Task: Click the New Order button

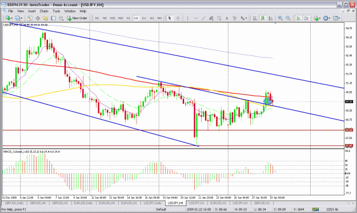Action: coord(77,18)
